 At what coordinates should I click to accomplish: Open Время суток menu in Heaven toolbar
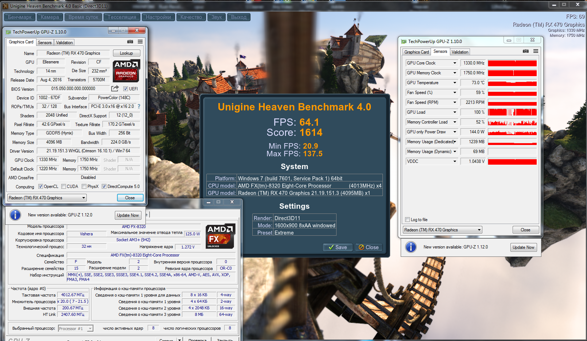click(x=83, y=17)
